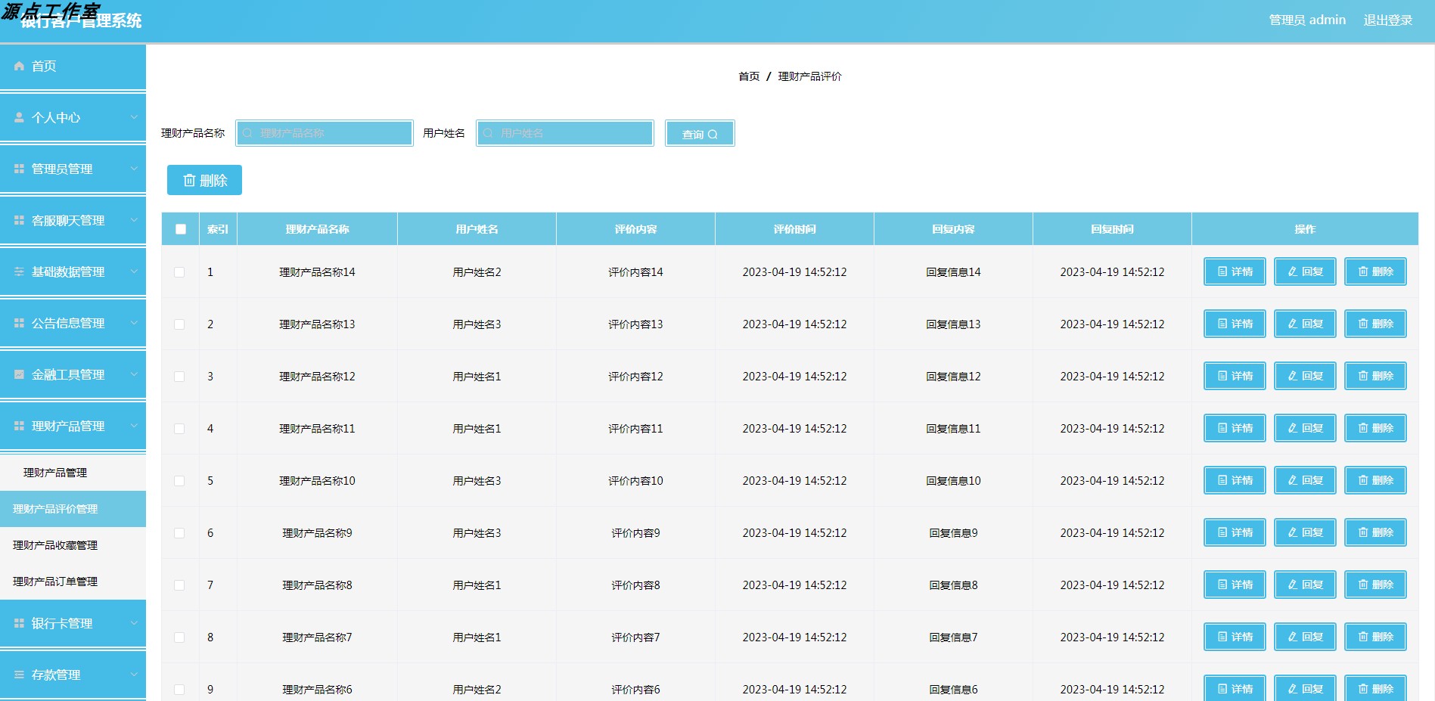Toggle the select-all checkbox in table header
Viewport: 1435px width, 701px height.
(180, 228)
